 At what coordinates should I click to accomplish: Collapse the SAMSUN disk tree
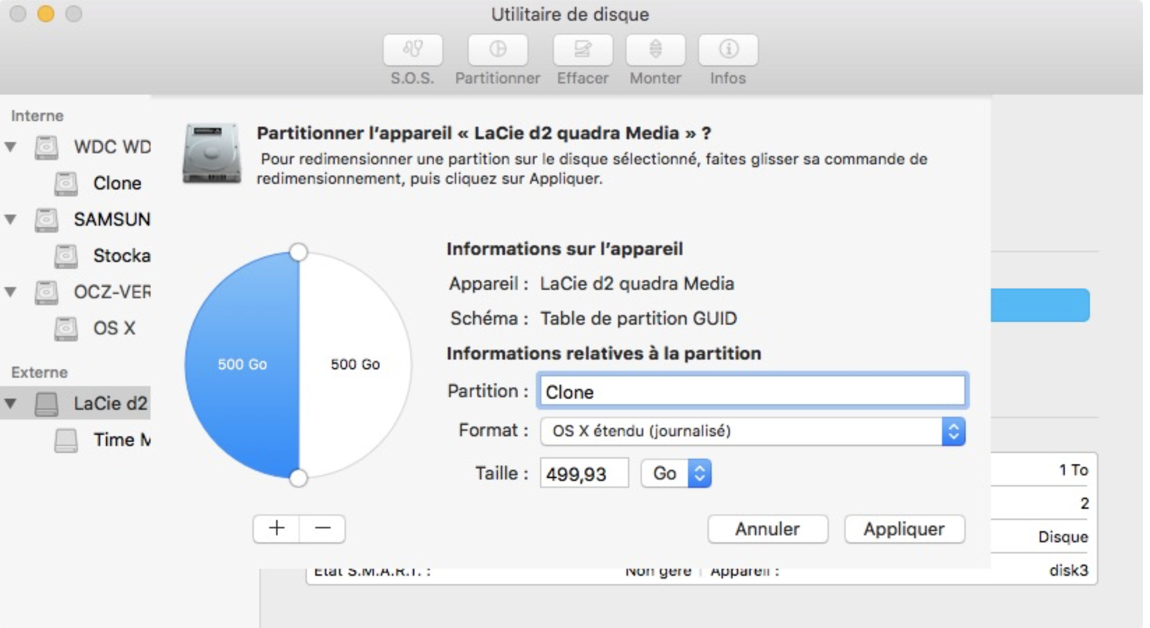point(11,219)
